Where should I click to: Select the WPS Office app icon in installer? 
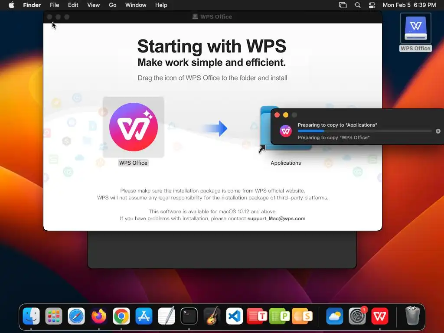[134, 127]
